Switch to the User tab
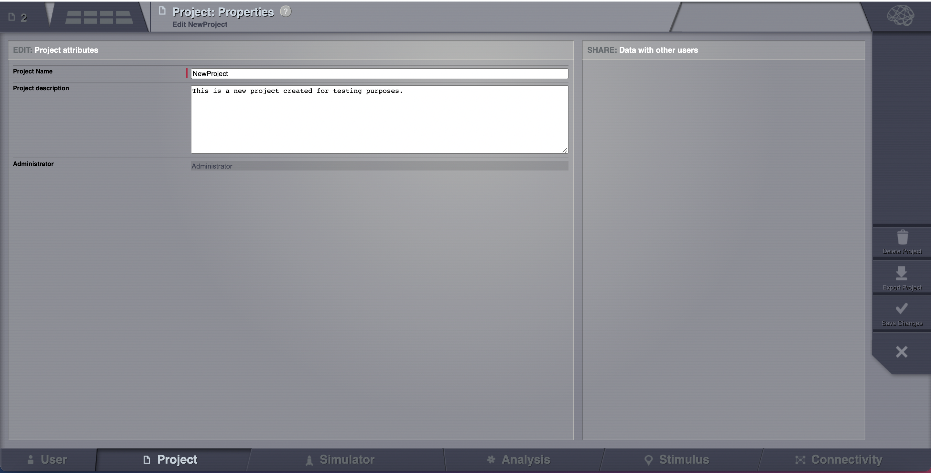 pyautogui.click(x=47, y=460)
